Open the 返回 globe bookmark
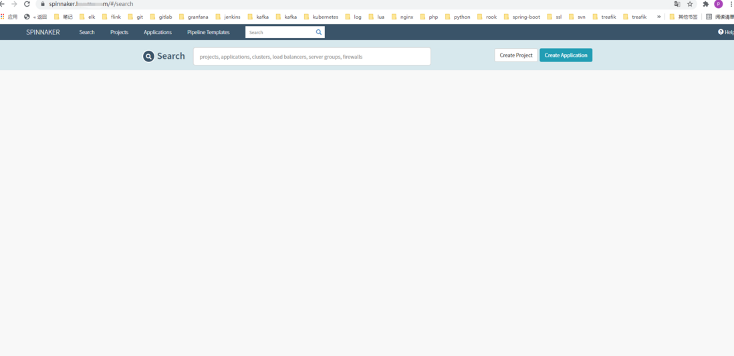 (x=35, y=17)
